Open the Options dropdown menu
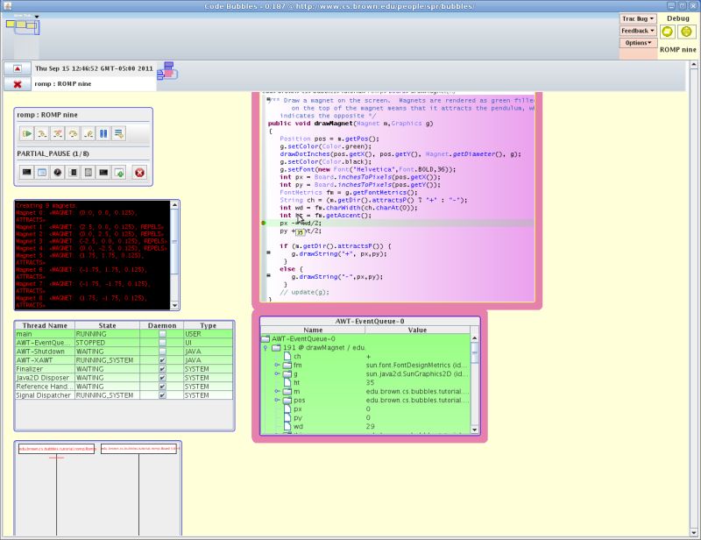The width and height of the screenshot is (701, 540). (x=637, y=42)
